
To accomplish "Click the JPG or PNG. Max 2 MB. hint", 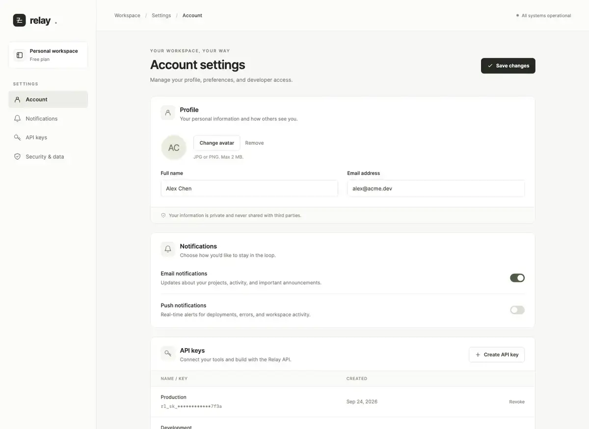I will click(218, 157).
